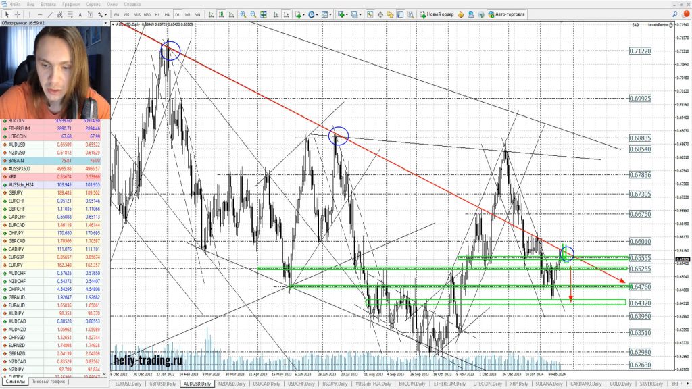Screen dimensions: 692x389
Task: Select the Crosshair tool in the toolbar
Action: (18, 14)
